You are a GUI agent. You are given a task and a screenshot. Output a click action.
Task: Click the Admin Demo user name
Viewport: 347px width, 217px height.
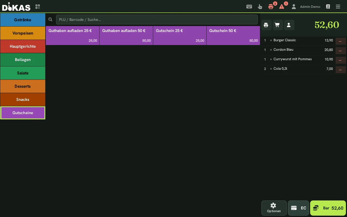pyautogui.click(x=310, y=7)
